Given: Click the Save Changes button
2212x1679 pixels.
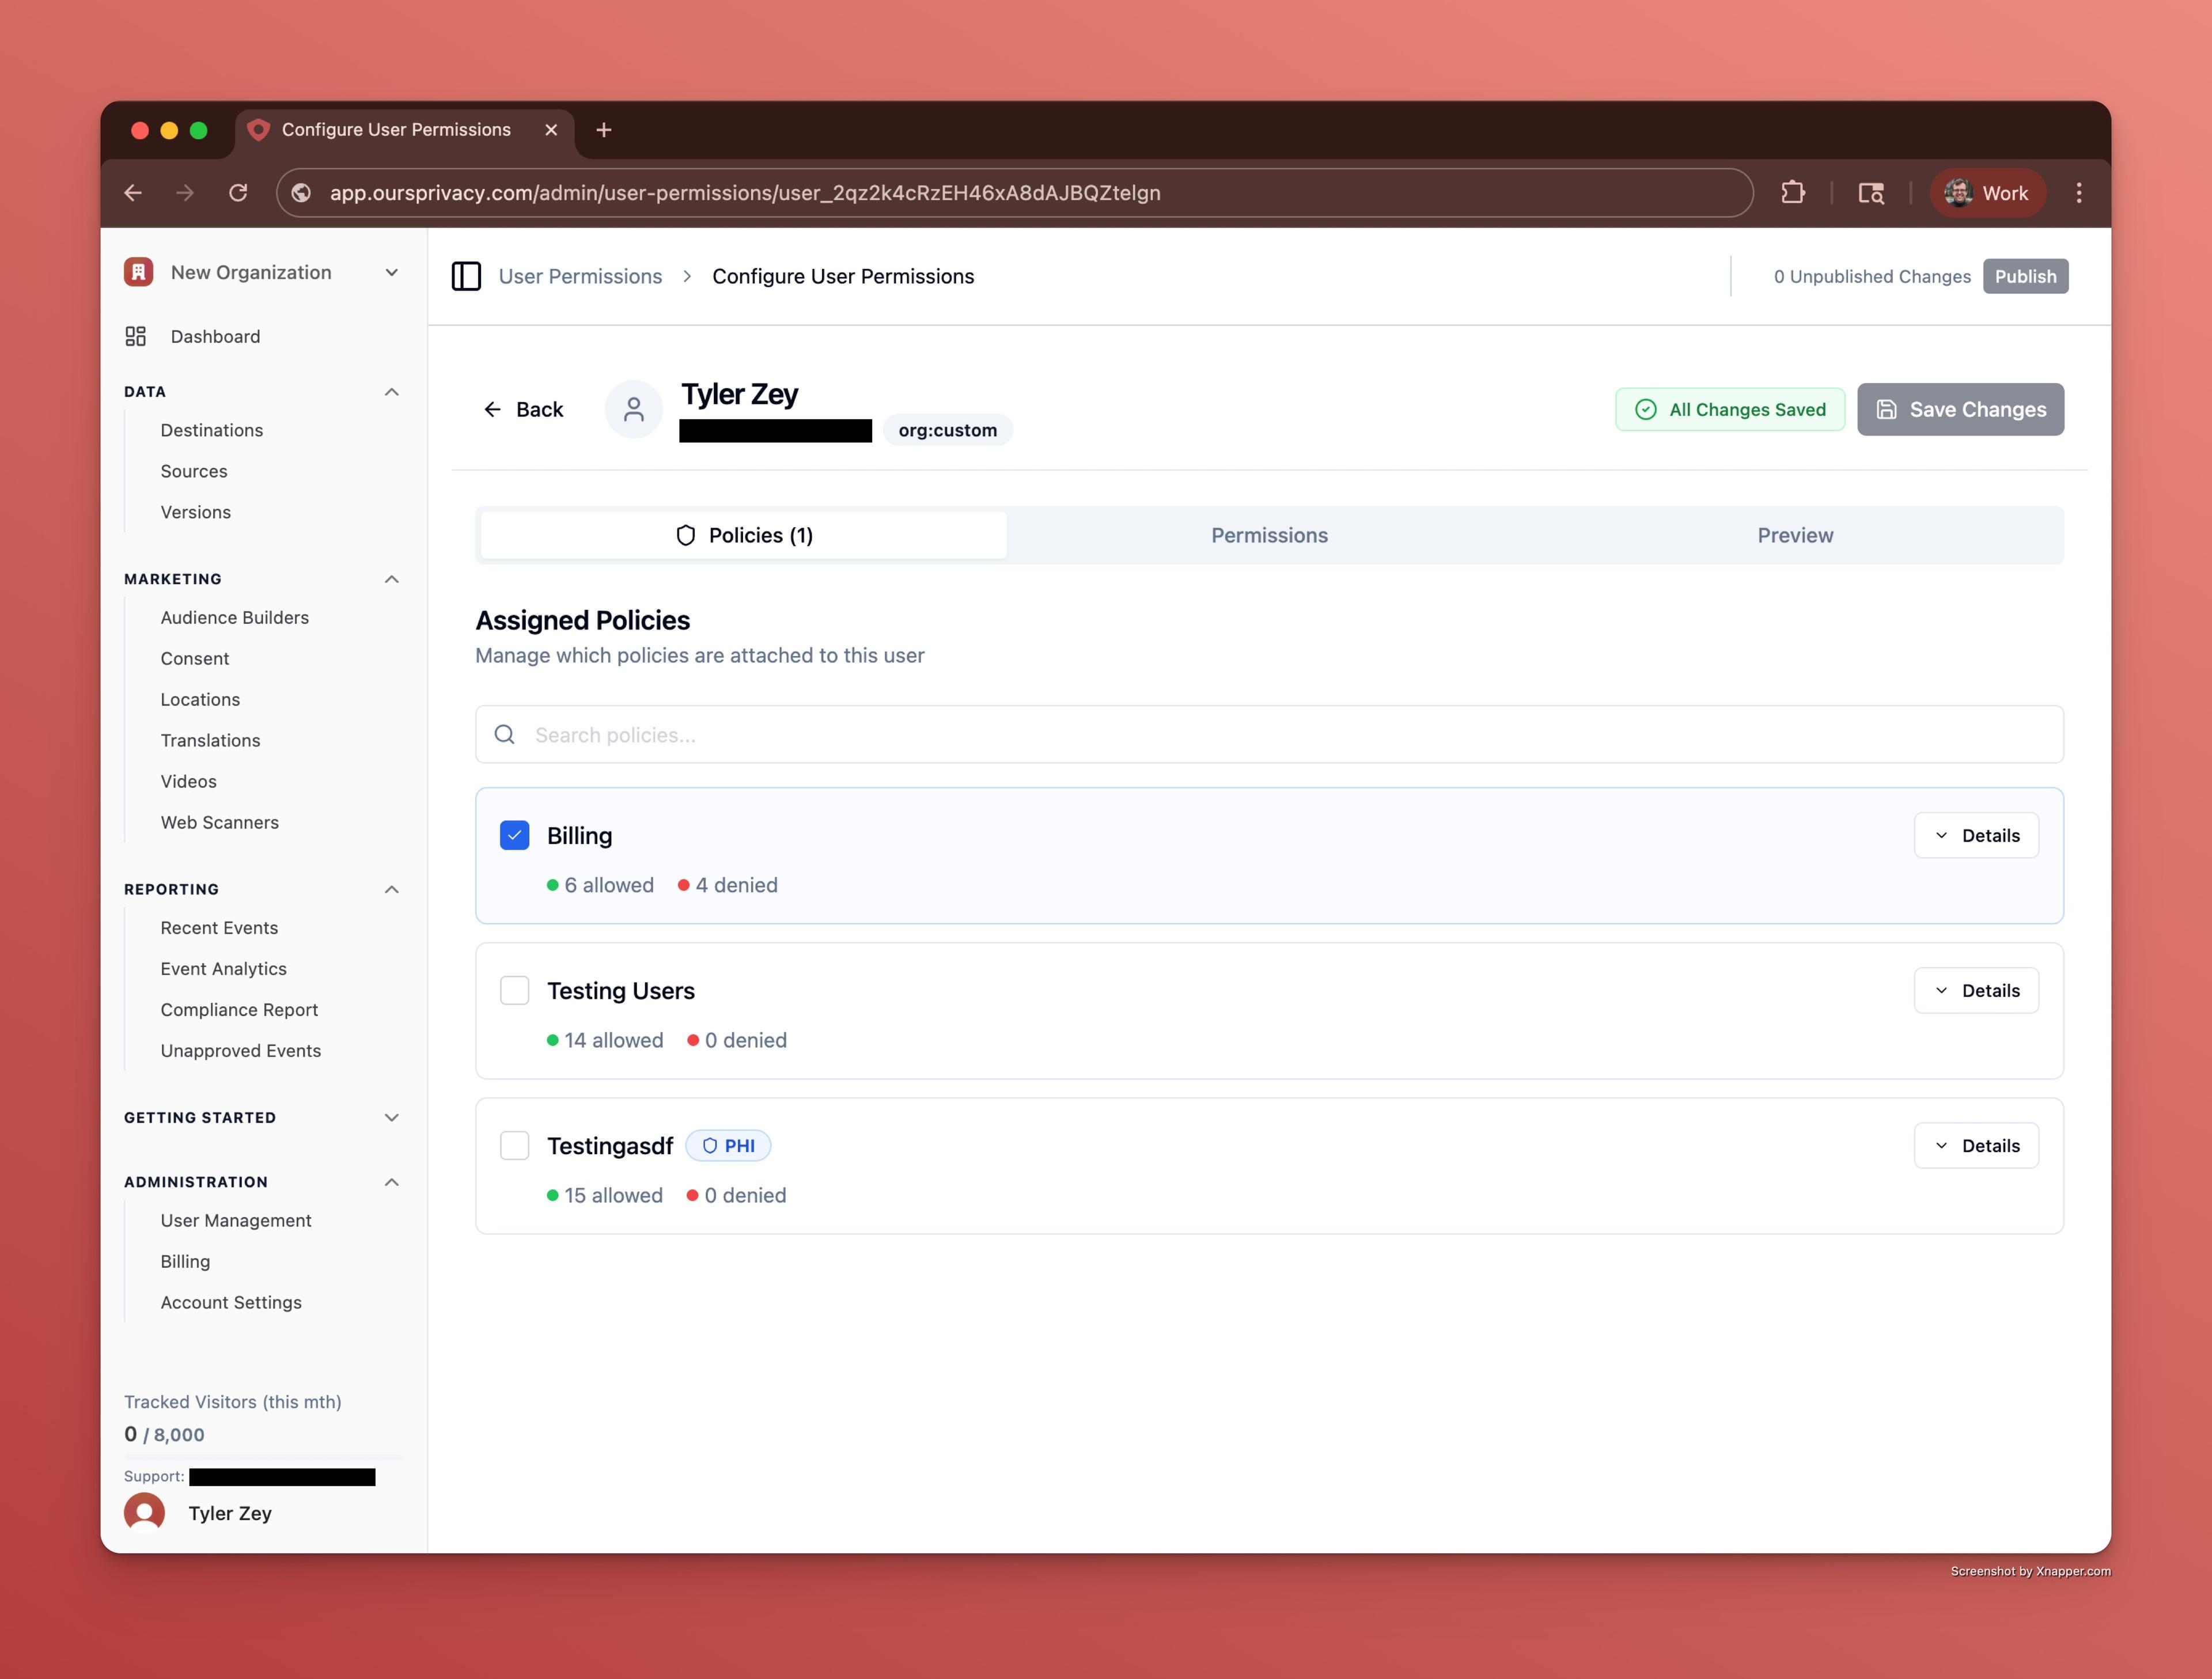Looking at the screenshot, I should 1960,409.
